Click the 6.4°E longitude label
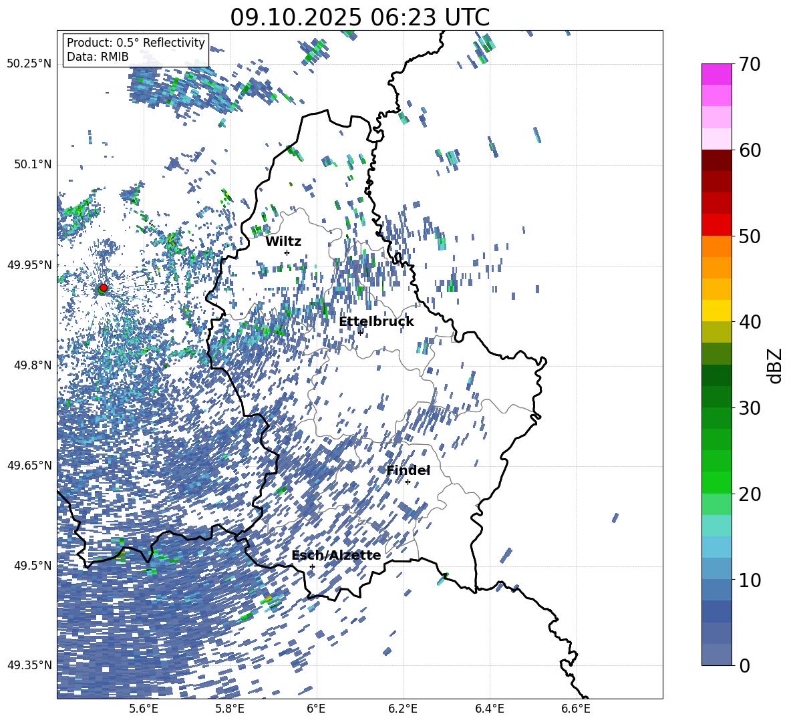The image size is (791, 722). (x=489, y=709)
